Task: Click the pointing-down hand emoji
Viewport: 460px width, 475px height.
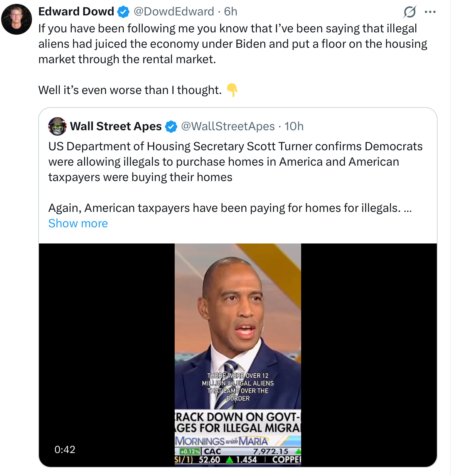Action: [x=232, y=90]
